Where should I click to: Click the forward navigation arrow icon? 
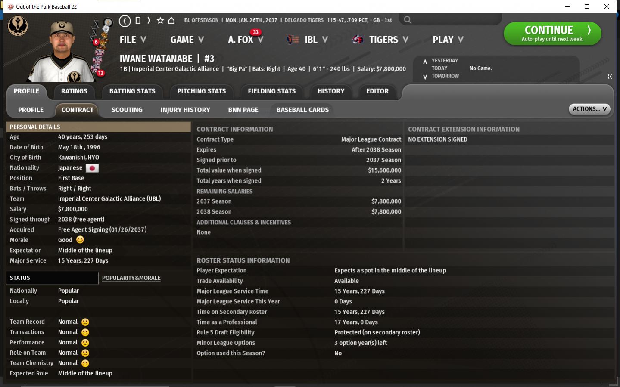(x=149, y=20)
